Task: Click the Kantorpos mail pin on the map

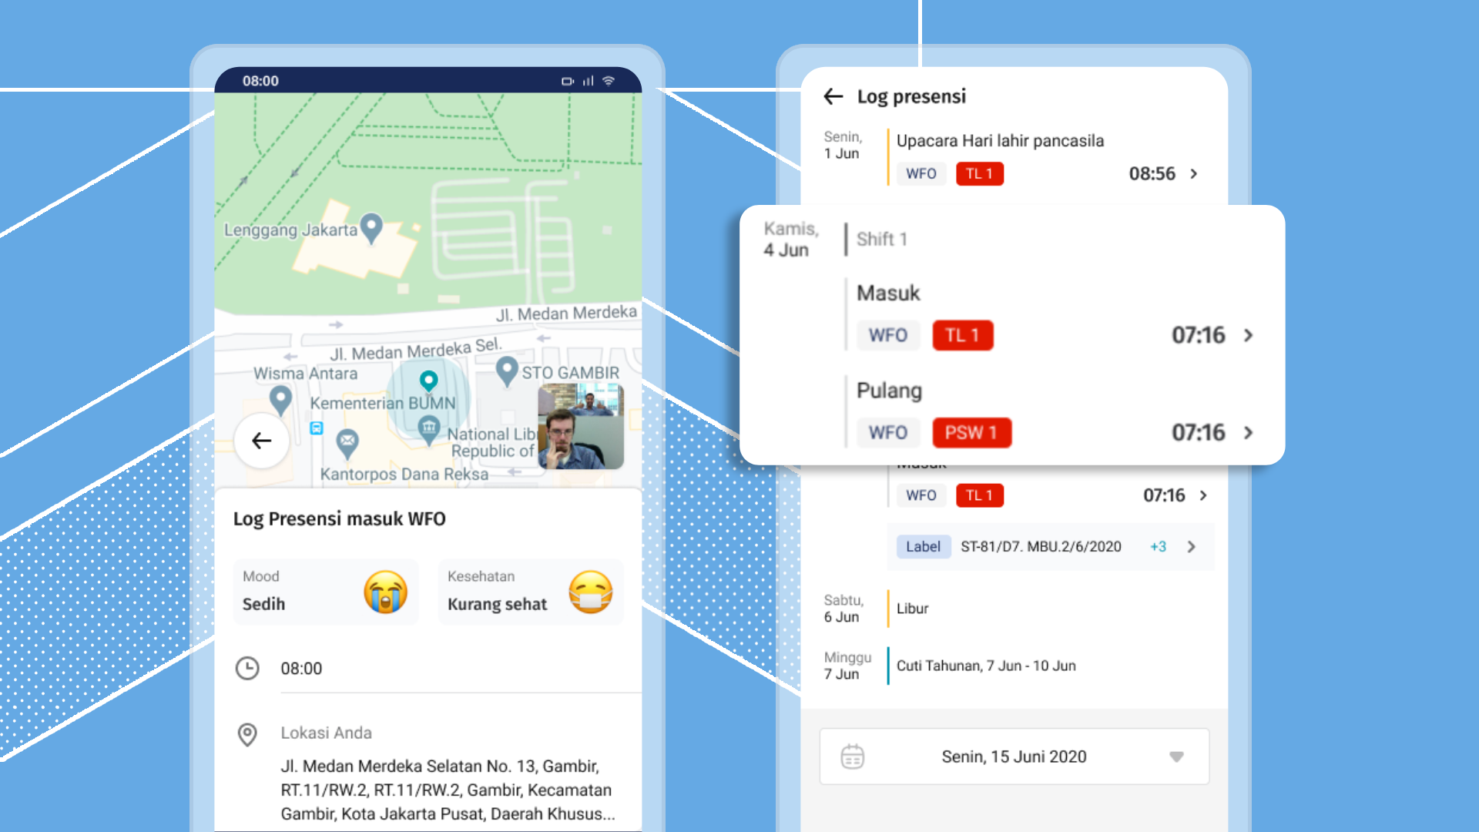Action: point(347,442)
